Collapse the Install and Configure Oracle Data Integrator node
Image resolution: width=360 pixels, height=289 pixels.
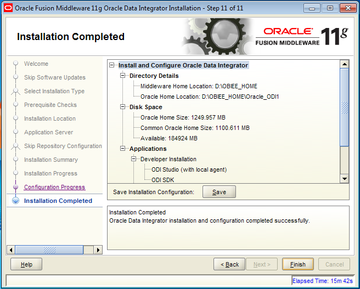(112, 65)
